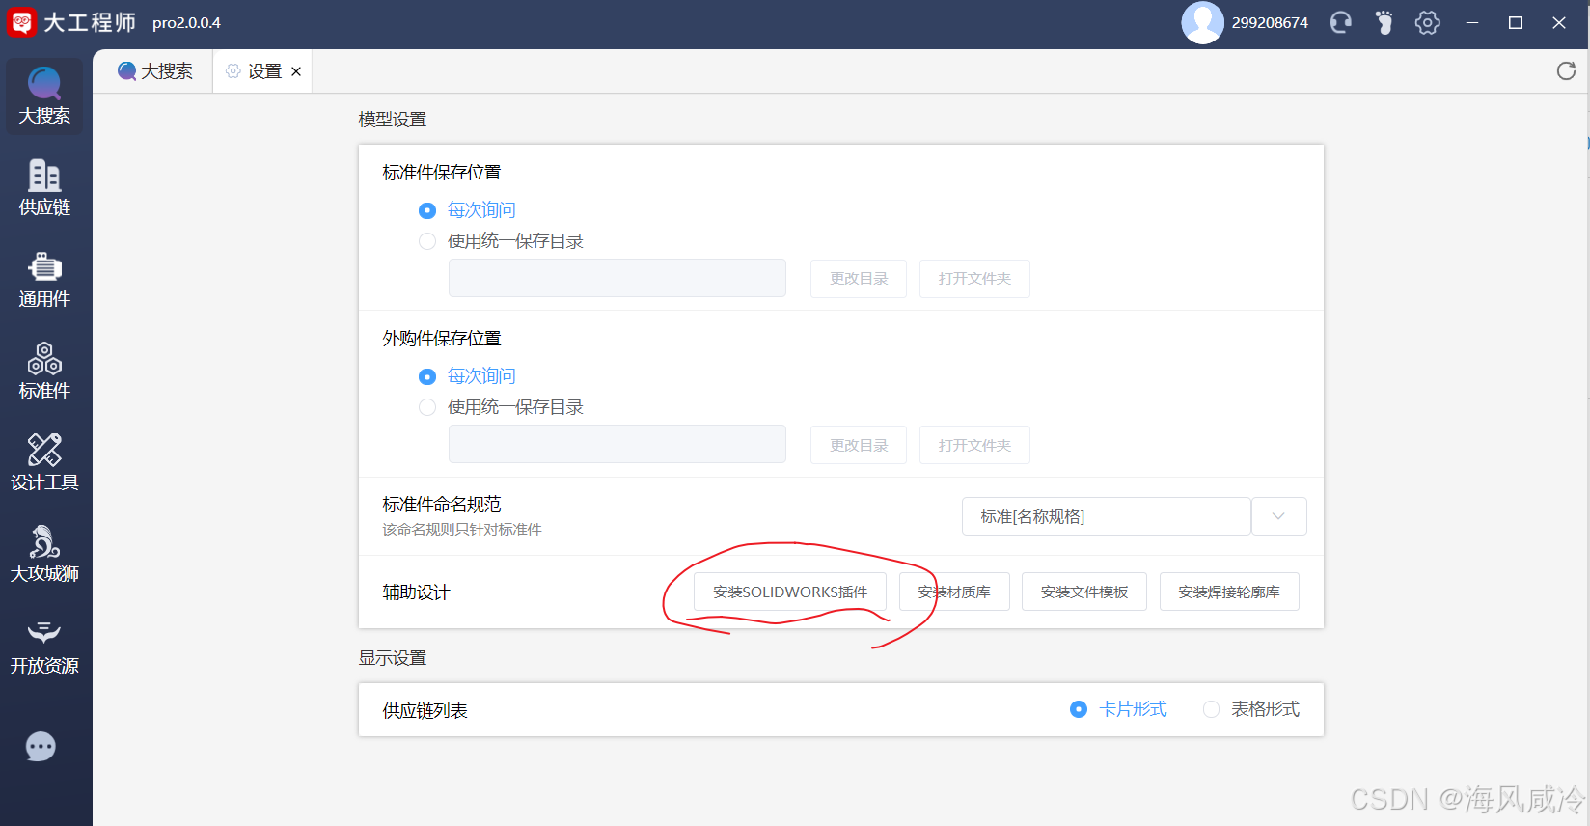The image size is (1590, 826).
Task: Open the 供应链 sidebar section
Action: (44, 188)
